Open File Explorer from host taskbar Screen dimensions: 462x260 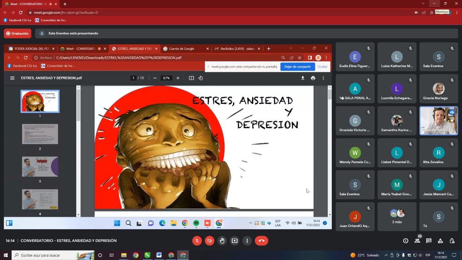pos(123,255)
